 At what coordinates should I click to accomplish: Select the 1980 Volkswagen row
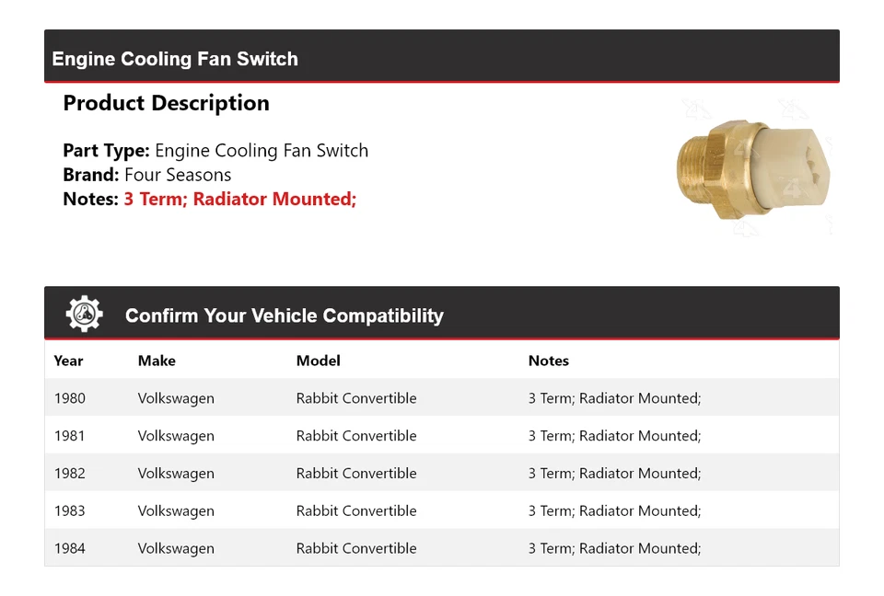point(440,398)
